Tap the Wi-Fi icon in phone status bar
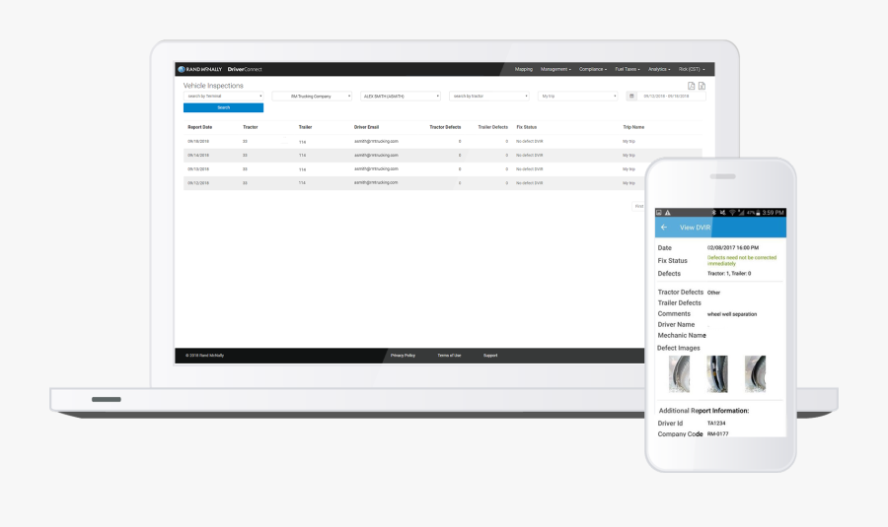 click(x=734, y=213)
